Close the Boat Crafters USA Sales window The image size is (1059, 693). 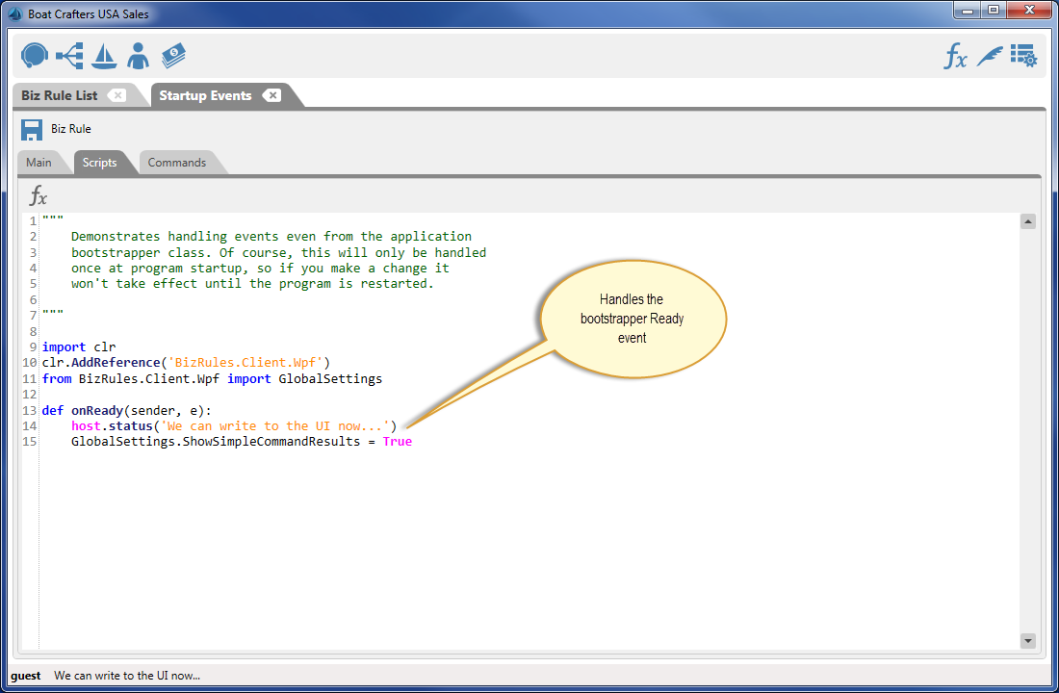(x=1029, y=11)
